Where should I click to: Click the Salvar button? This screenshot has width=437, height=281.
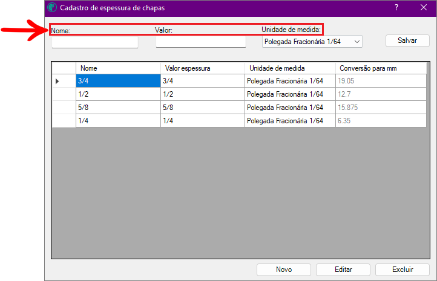pyautogui.click(x=407, y=40)
